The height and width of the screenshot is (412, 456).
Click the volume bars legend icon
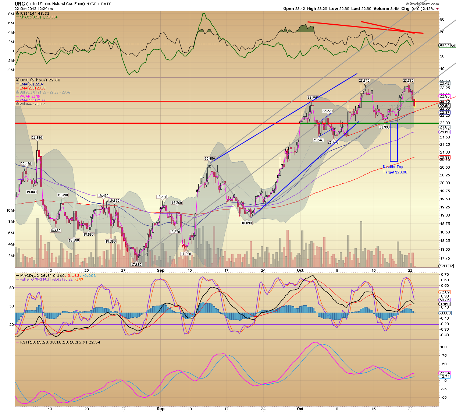17,104
